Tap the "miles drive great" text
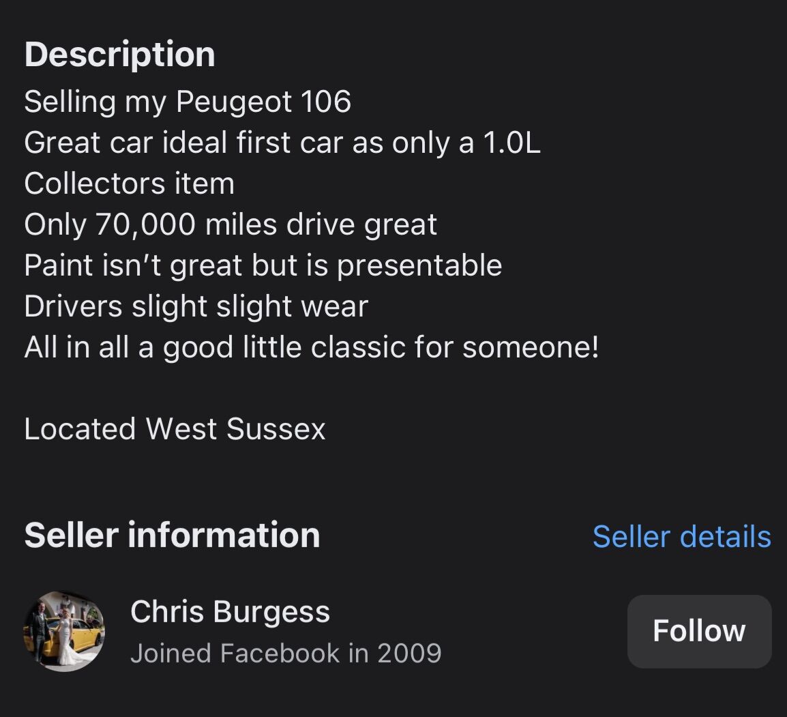This screenshot has height=717, width=787. click(321, 225)
